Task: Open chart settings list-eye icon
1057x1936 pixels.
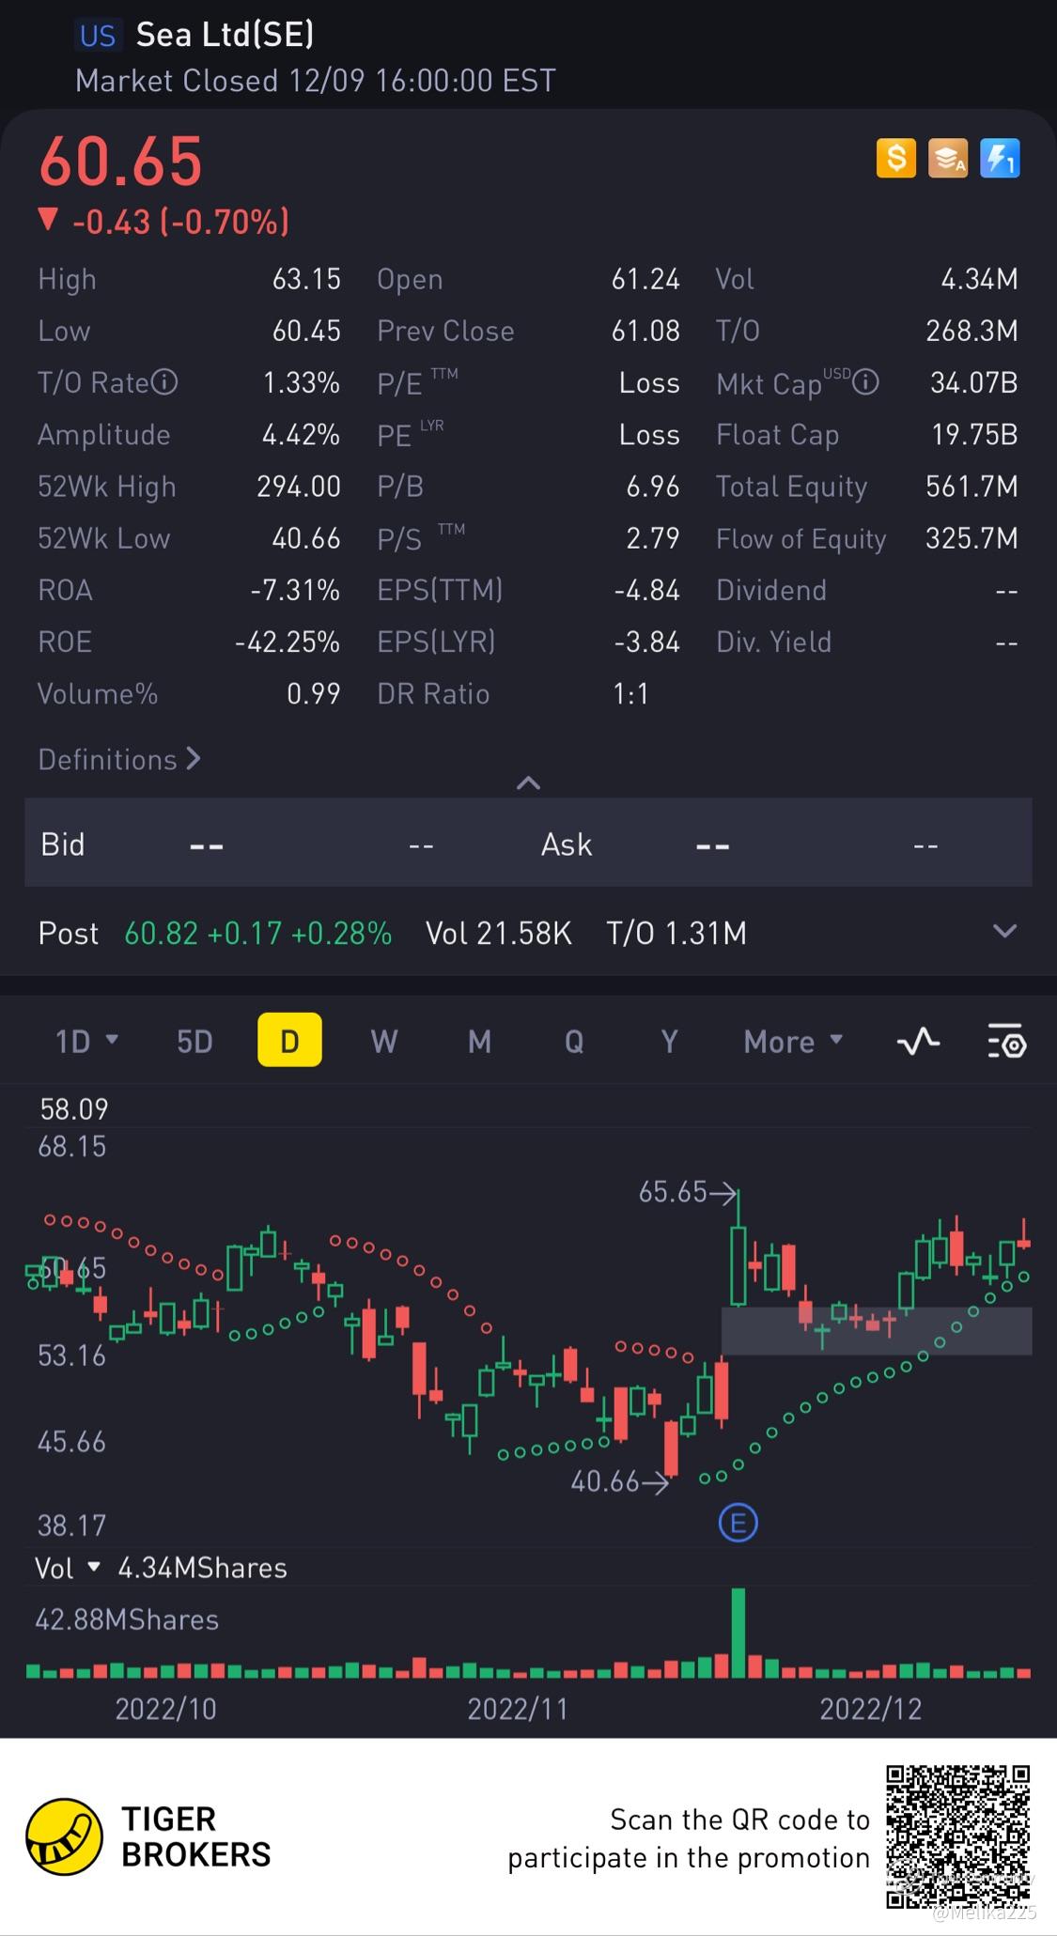Action: [x=1006, y=1041]
